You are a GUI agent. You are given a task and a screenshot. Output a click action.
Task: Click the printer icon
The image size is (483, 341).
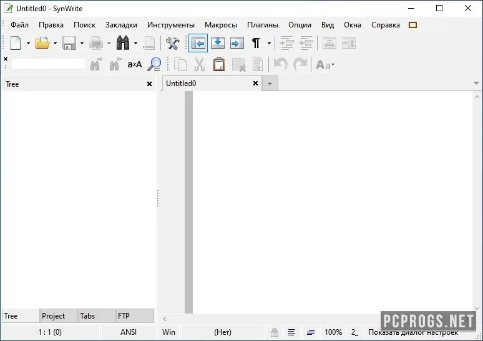[x=96, y=43]
